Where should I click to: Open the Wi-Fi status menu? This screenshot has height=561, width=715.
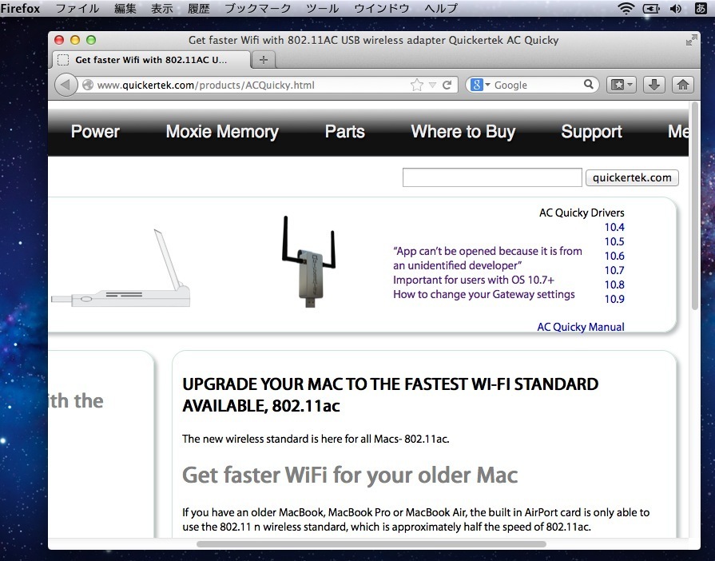pyautogui.click(x=626, y=9)
